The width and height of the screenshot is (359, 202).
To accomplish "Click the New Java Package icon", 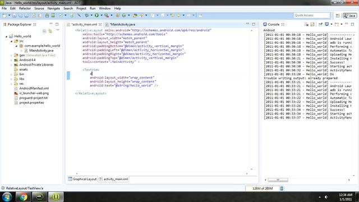I will click(118, 15).
